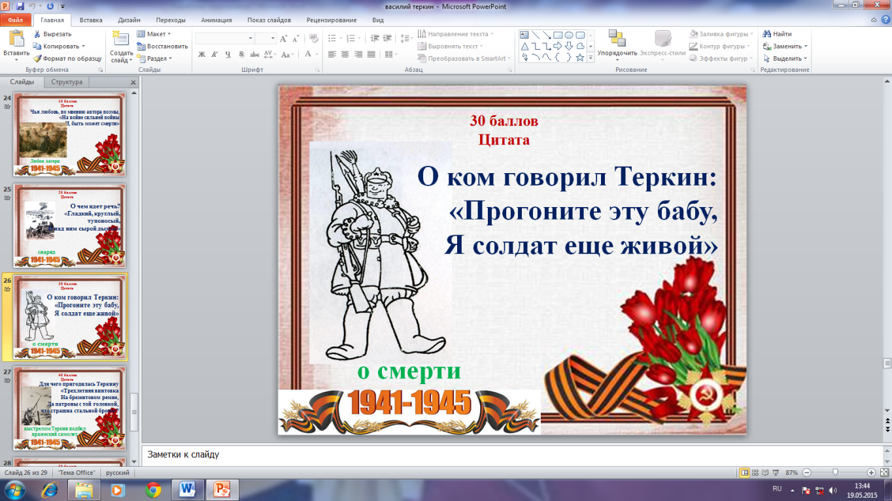Click русский language status bar button
Screen dimensions: 892x501
(118, 472)
